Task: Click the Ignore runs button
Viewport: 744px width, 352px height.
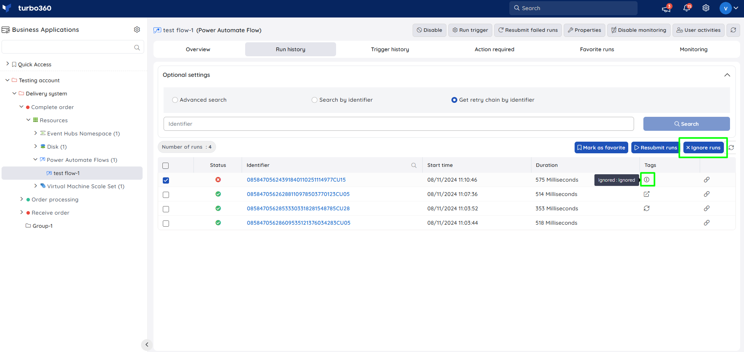Action: [703, 147]
